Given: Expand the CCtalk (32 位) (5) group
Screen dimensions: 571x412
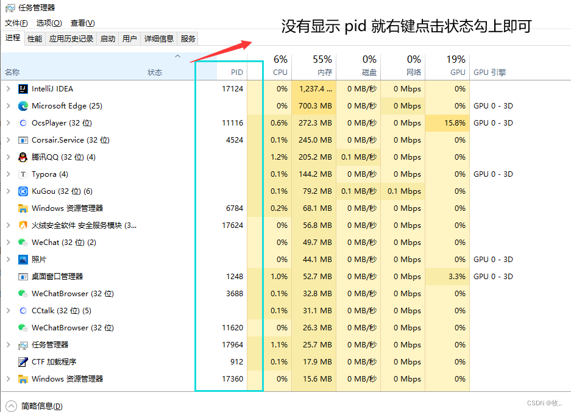Looking at the screenshot, I should [9, 311].
